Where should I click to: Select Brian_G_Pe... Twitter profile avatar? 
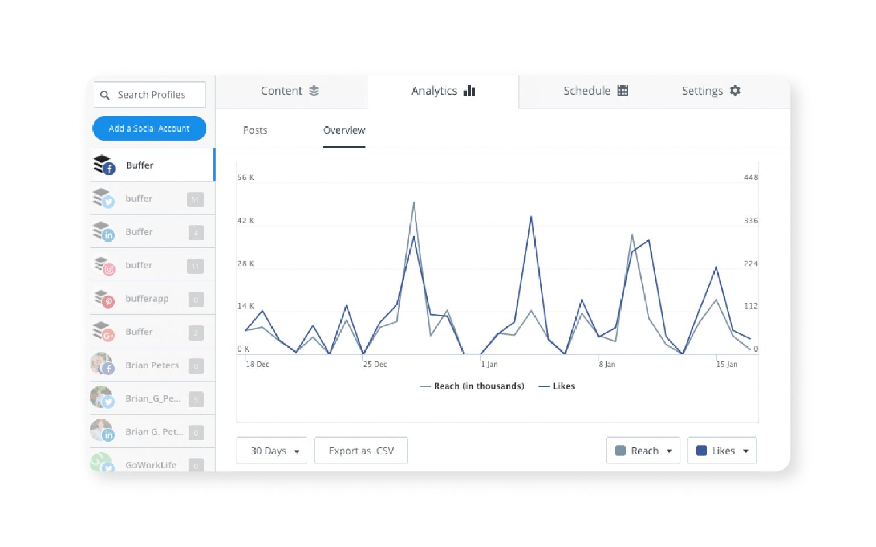[103, 398]
